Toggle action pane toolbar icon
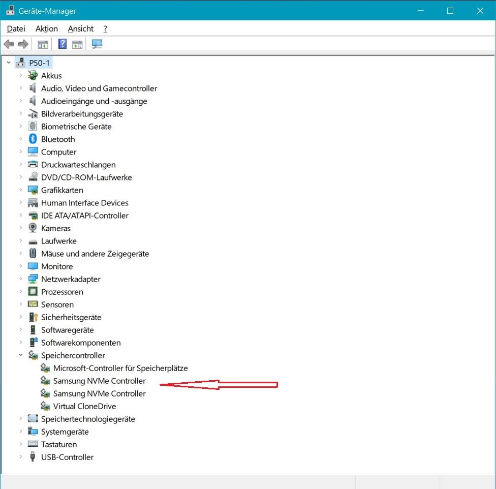The width and height of the screenshot is (496, 489). [77, 44]
